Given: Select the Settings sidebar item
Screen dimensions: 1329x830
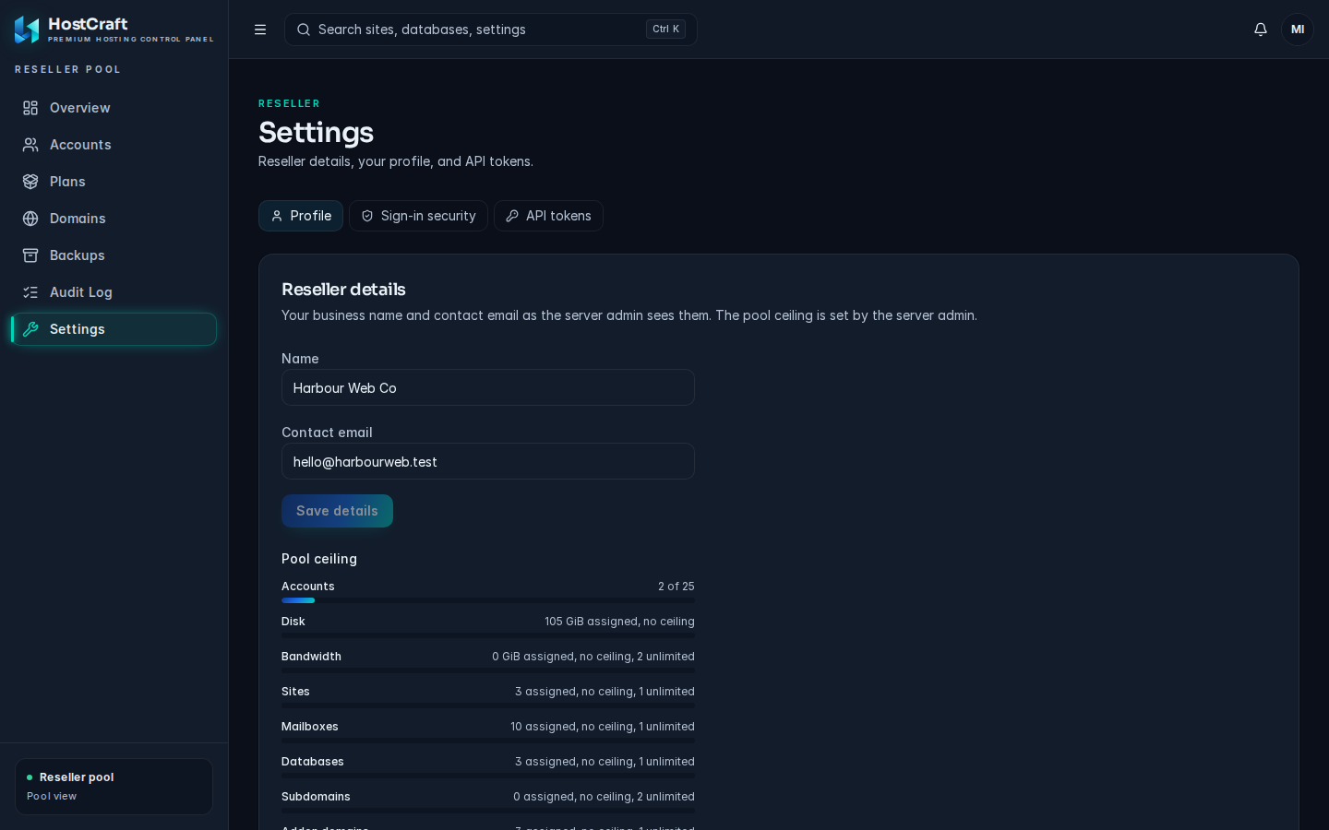Looking at the screenshot, I should click(114, 329).
